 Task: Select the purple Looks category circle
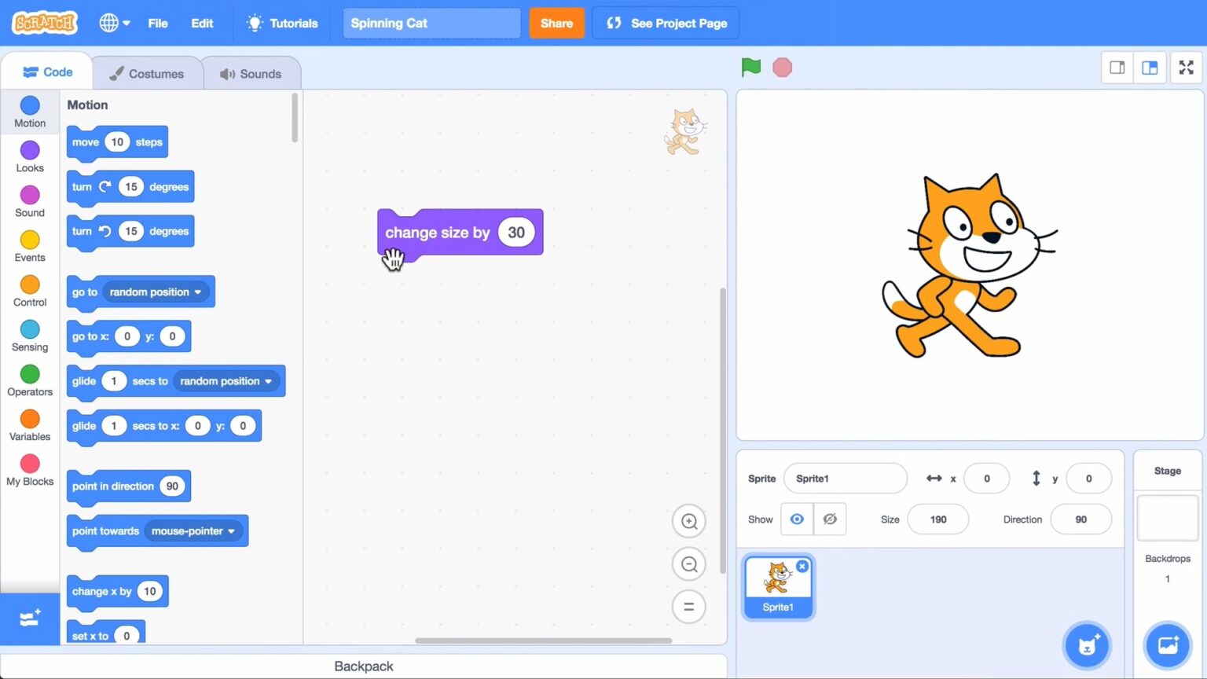coord(30,150)
